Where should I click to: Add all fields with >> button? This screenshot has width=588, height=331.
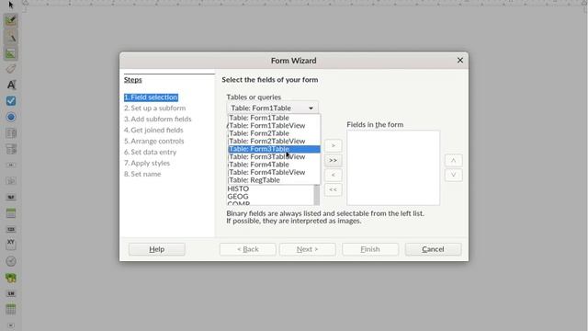(x=333, y=160)
